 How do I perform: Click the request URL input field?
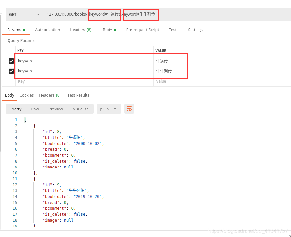pos(167,14)
